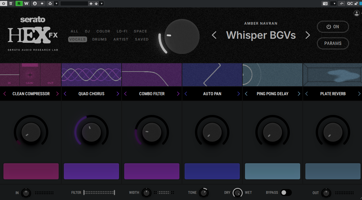Screen dimensions: 362x200
Task: Enable Write automation (W) button
Action: pyautogui.click(x=26, y=3)
